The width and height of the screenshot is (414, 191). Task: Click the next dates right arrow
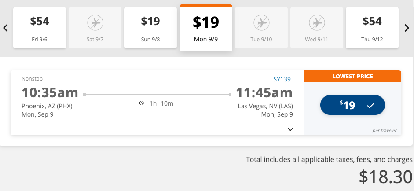(x=407, y=28)
